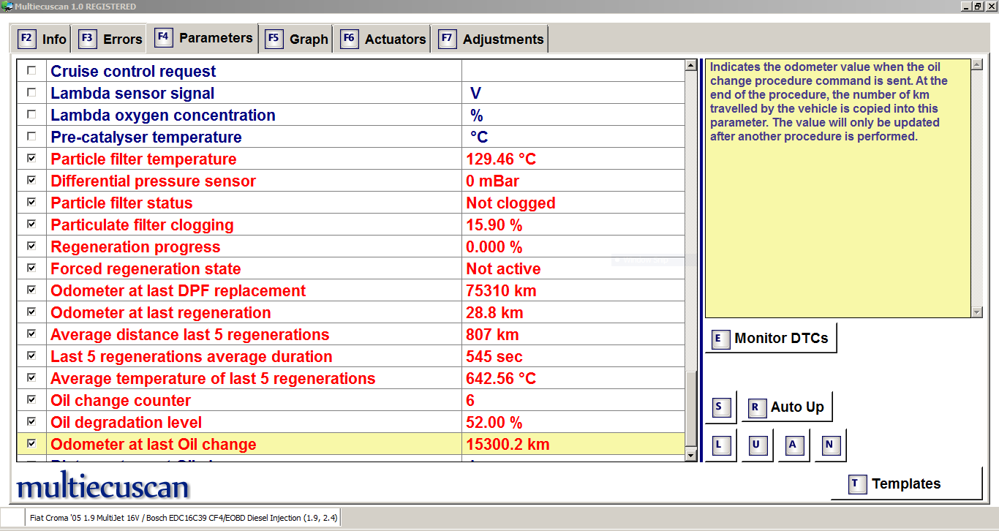The width and height of the screenshot is (999, 531).
Task: Open the Templates button
Action: (x=905, y=484)
